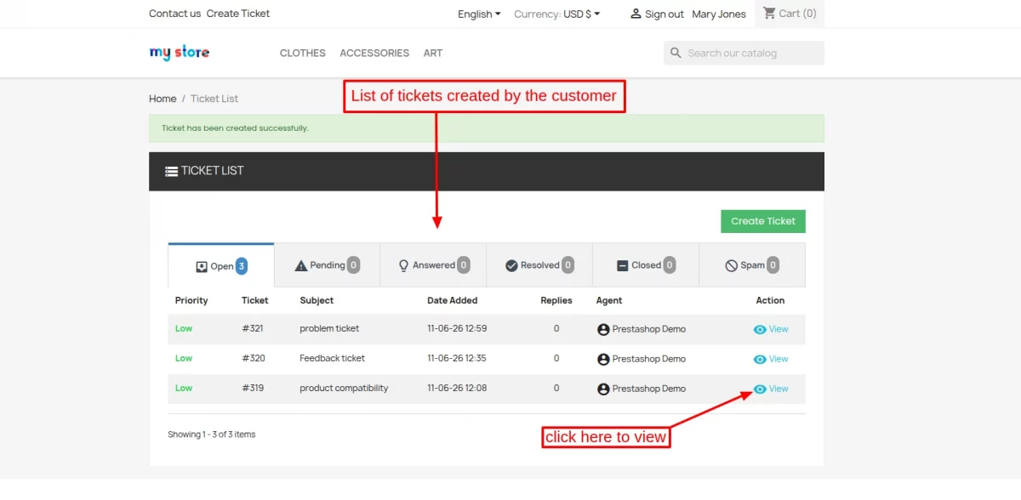The image size is (1021, 500).
Task: Switch to the Resolved tickets tab
Action: [539, 265]
